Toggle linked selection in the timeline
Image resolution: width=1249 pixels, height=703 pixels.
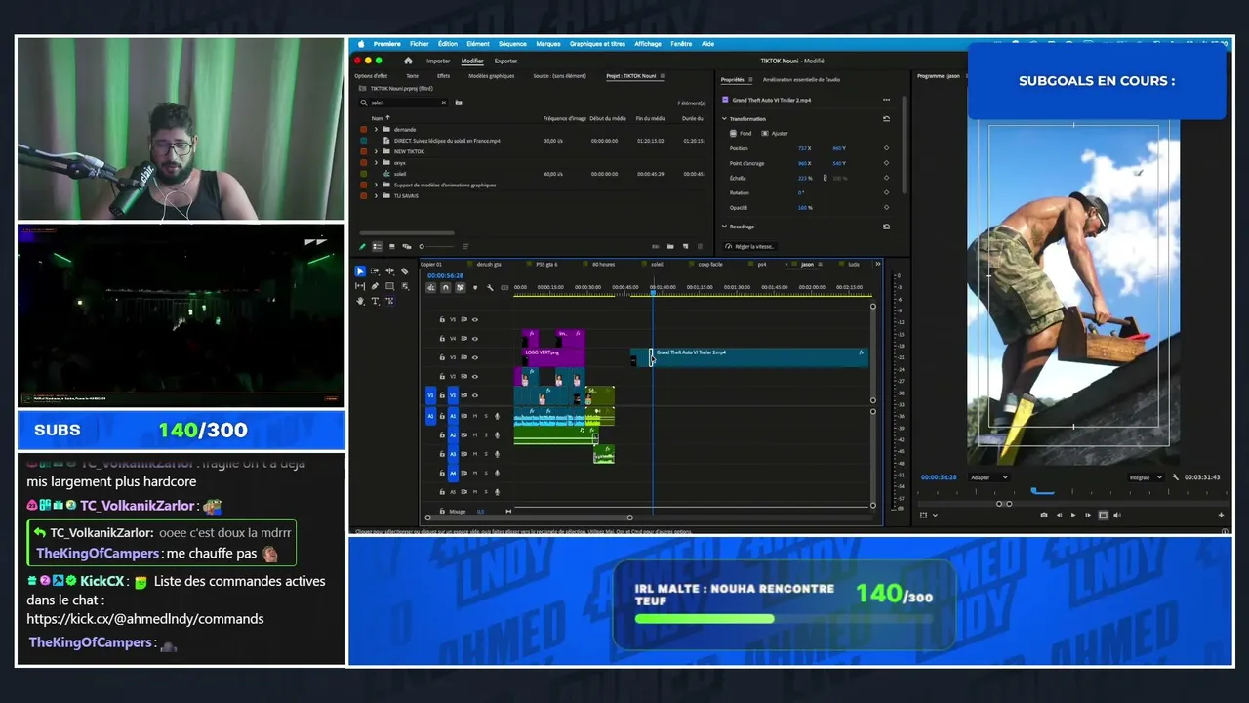pos(461,287)
